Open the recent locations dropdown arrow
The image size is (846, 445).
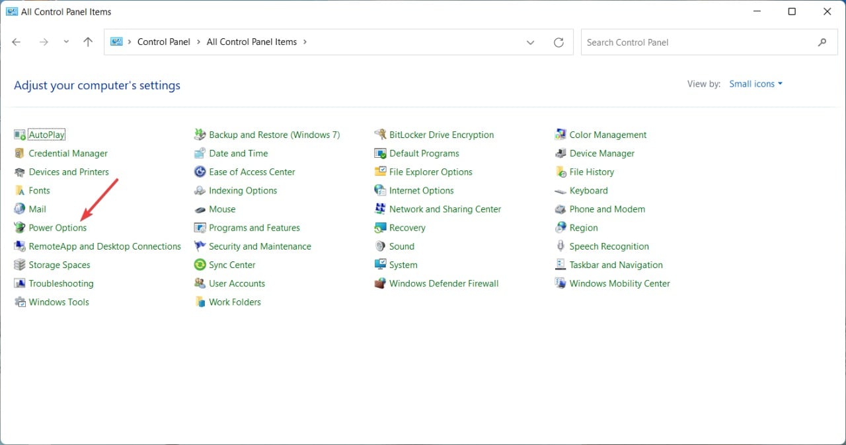point(66,42)
